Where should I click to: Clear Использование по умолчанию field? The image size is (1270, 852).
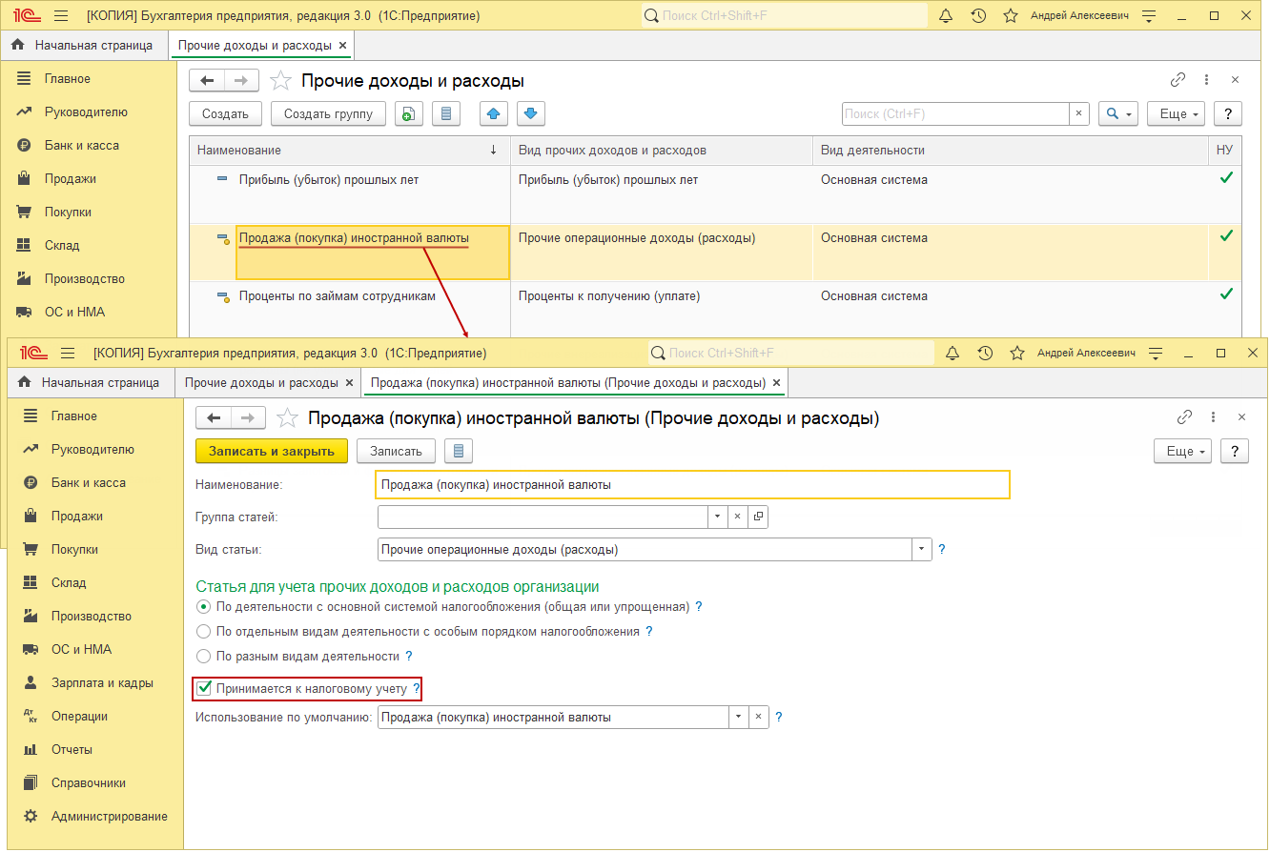[759, 717]
